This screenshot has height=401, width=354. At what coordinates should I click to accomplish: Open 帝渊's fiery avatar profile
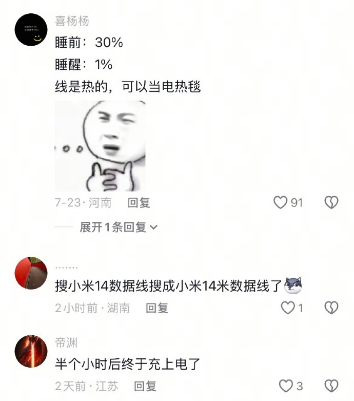point(31,351)
